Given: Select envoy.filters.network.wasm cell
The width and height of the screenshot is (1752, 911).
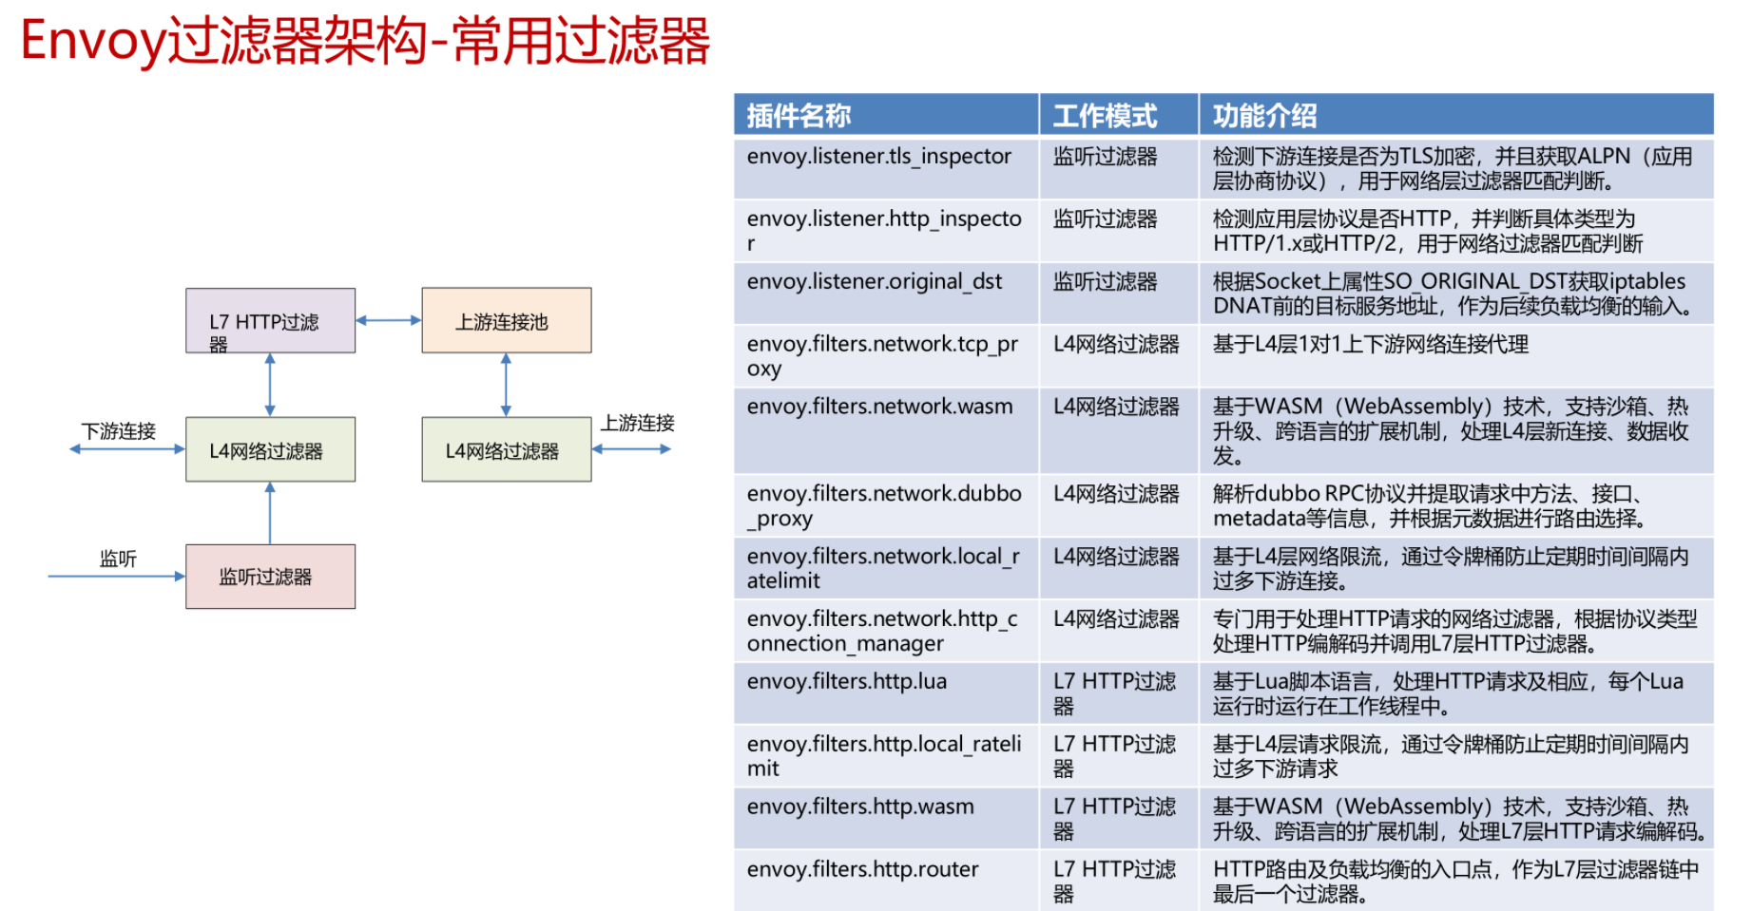Looking at the screenshot, I should coord(886,431).
